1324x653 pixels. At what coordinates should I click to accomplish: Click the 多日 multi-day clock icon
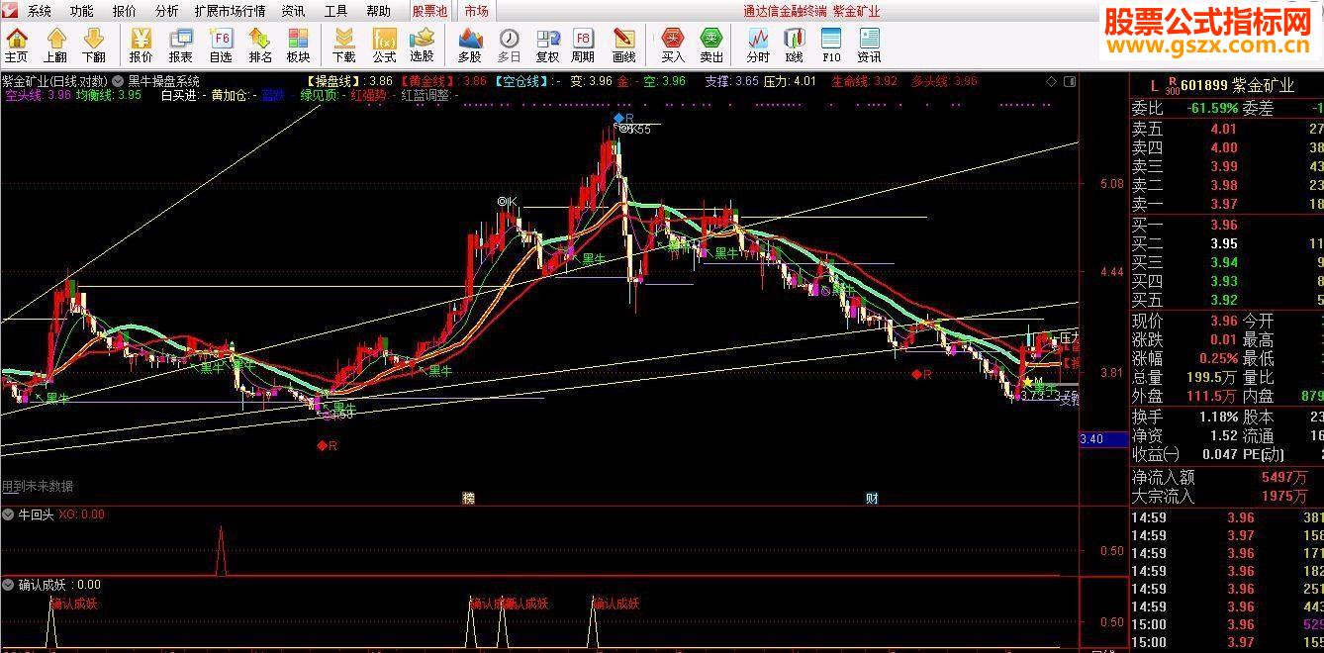509,46
